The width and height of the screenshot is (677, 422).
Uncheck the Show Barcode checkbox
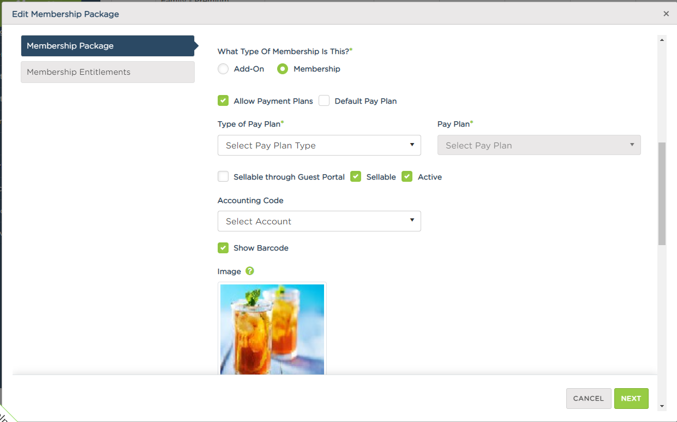click(x=223, y=248)
